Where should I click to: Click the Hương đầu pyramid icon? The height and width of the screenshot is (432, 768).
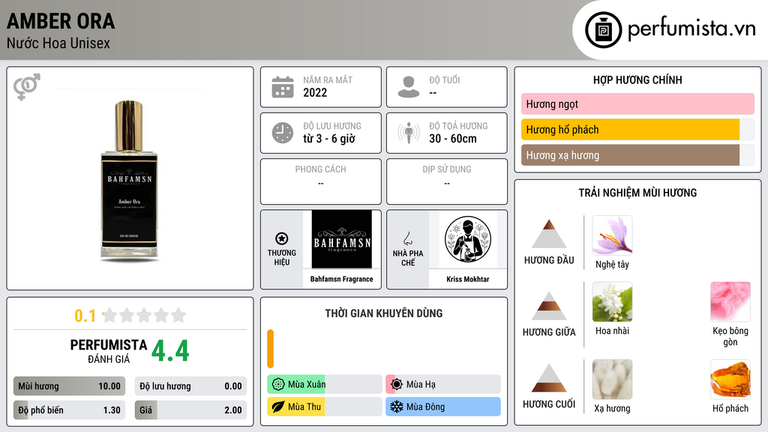tap(549, 234)
